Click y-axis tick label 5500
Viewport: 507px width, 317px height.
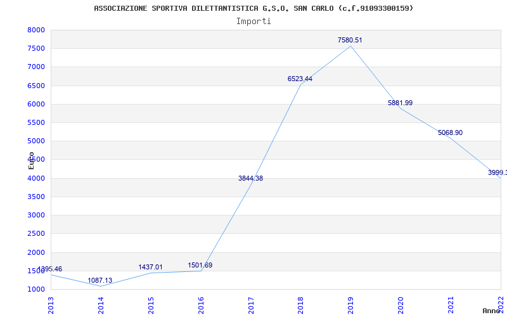(36, 122)
